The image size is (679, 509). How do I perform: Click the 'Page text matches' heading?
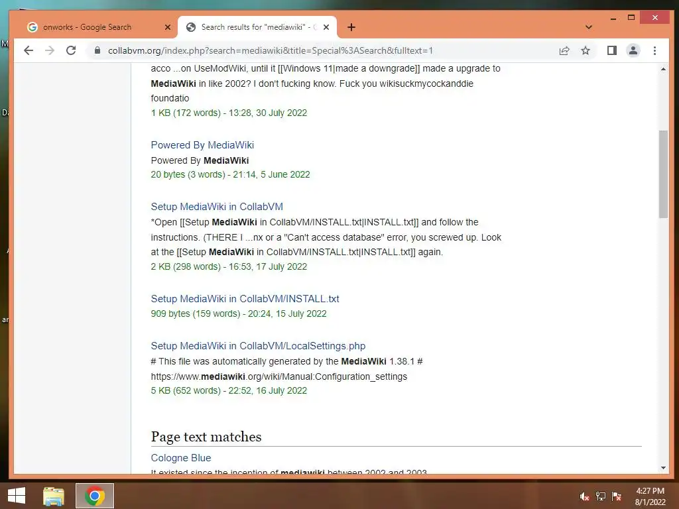click(x=206, y=437)
